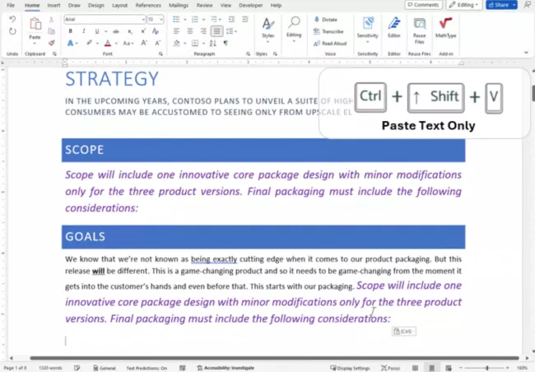Switch to Web Layout view
The height and width of the screenshot is (372, 535).
click(449, 368)
